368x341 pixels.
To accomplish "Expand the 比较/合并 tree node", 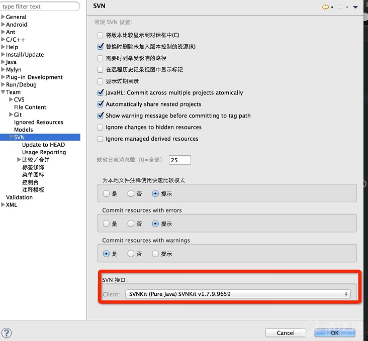I will [x=19, y=160].
